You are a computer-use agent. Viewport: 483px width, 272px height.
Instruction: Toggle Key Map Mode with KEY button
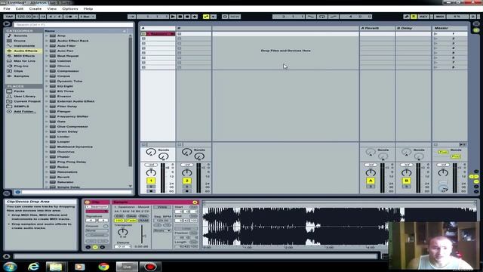pyautogui.click(x=423, y=17)
